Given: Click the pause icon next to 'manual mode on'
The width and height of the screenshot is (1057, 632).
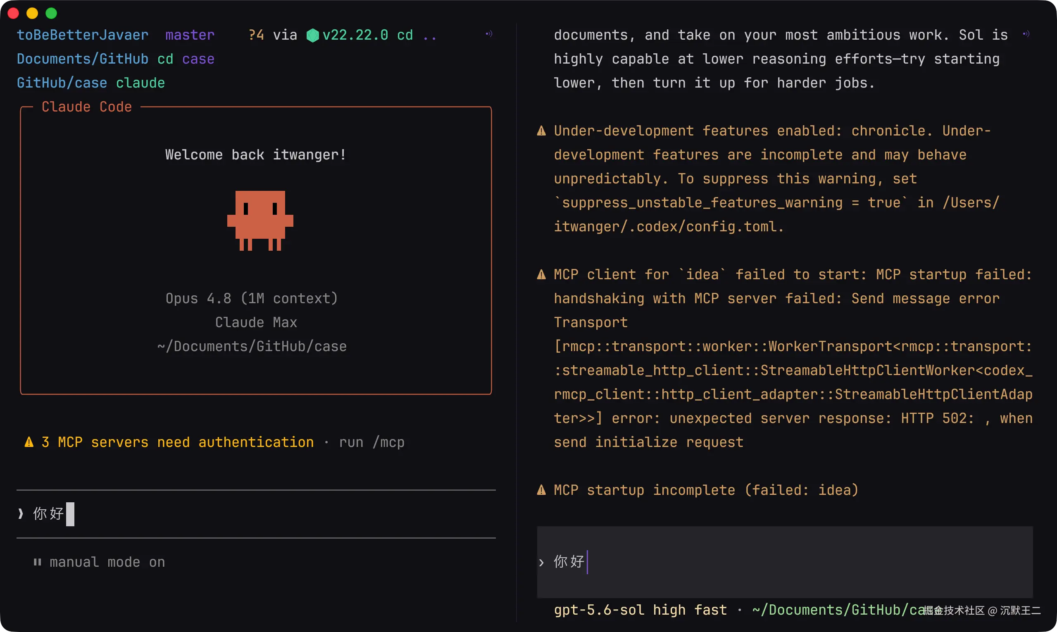Looking at the screenshot, I should (x=38, y=562).
